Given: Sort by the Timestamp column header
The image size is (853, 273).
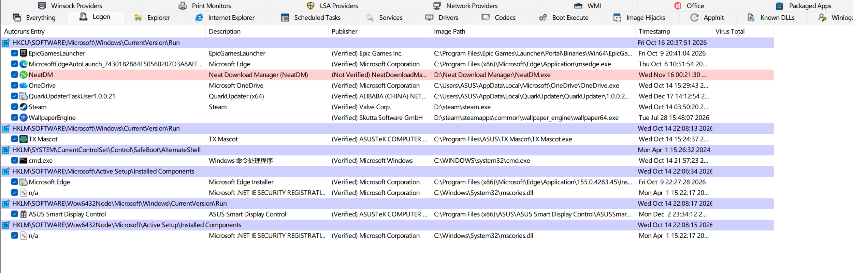Looking at the screenshot, I should click(674, 31).
